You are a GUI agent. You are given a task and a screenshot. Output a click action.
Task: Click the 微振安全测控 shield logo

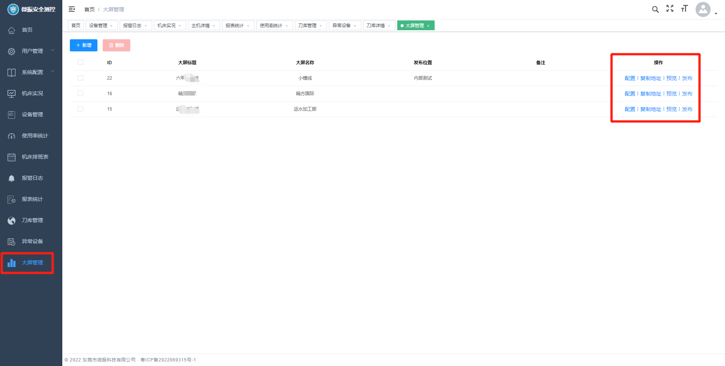13,9
